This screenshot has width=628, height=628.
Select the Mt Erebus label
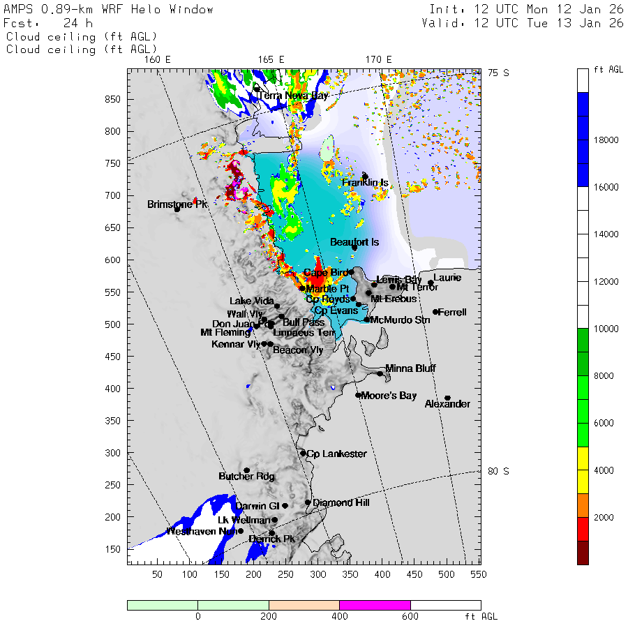pyautogui.click(x=394, y=299)
